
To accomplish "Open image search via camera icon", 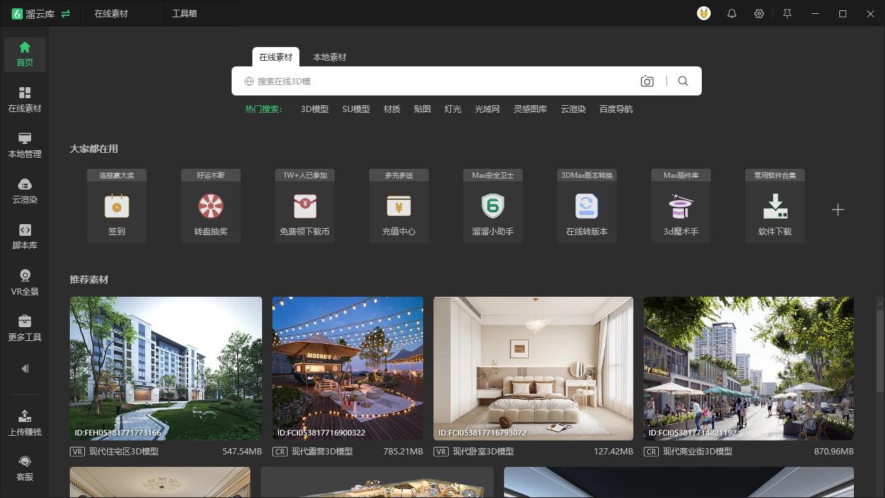I will (x=646, y=81).
